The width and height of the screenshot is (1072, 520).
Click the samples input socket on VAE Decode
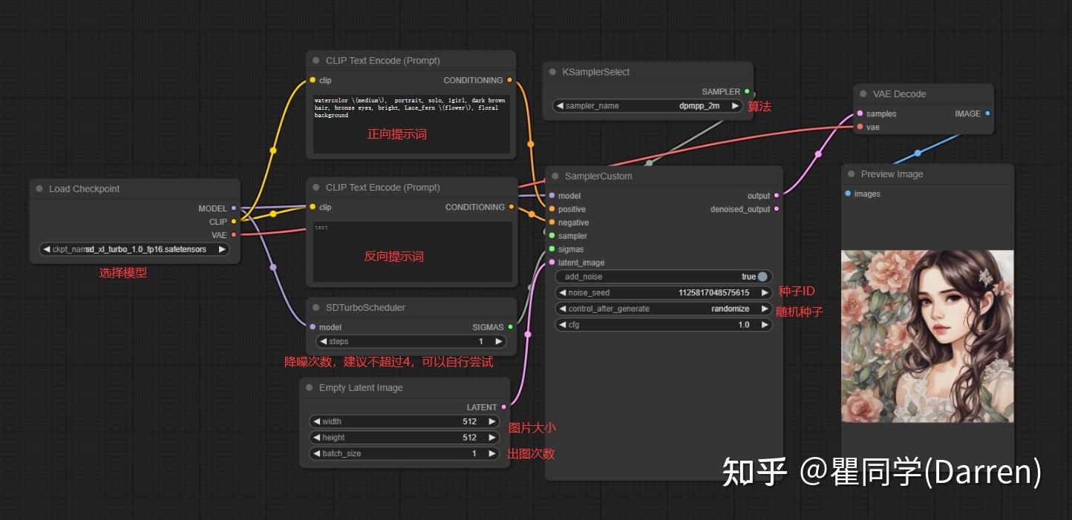[860, 113]
